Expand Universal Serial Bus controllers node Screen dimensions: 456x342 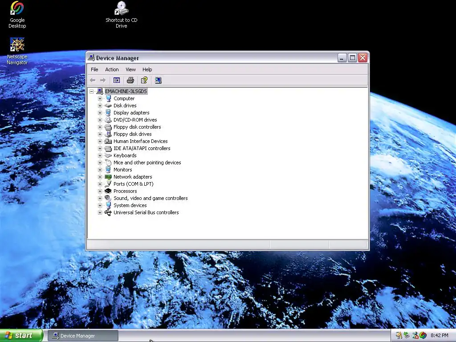point(100,212)
